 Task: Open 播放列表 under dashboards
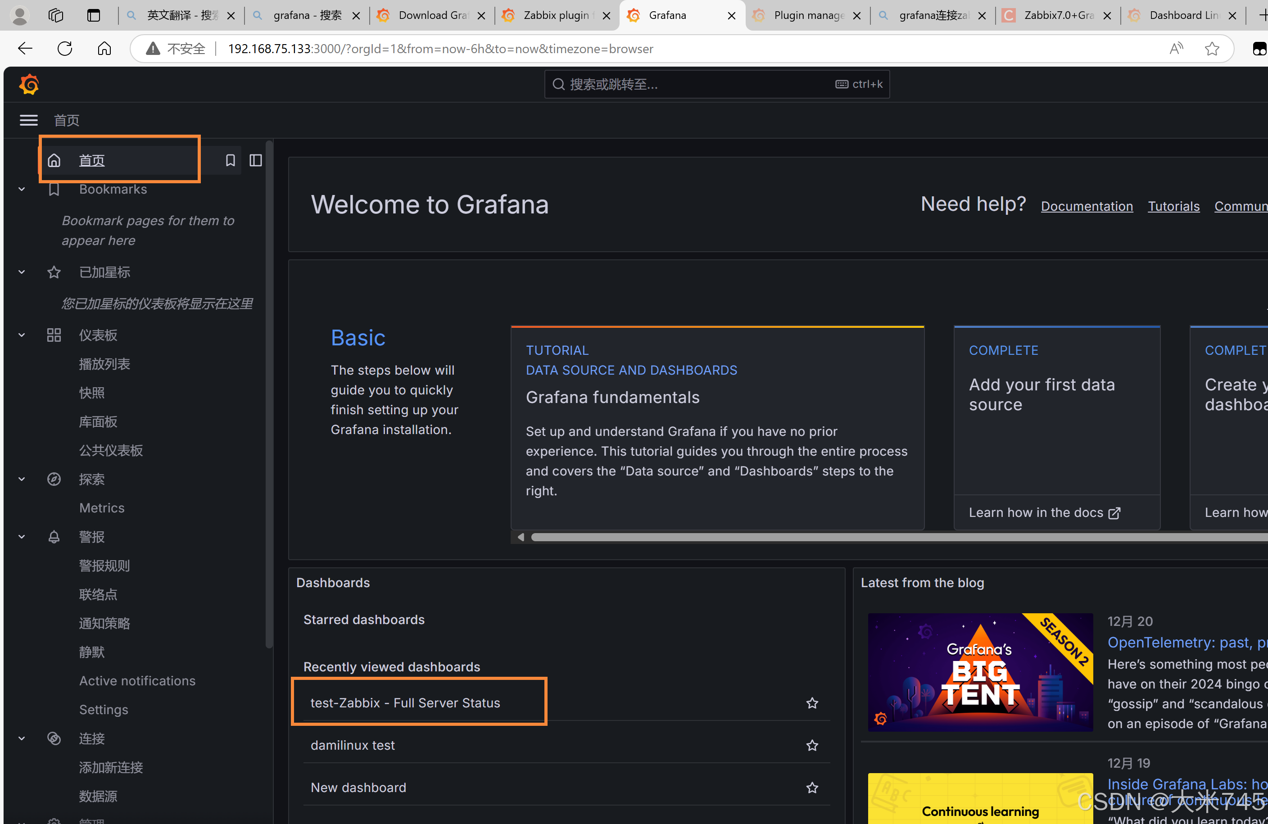104,364
